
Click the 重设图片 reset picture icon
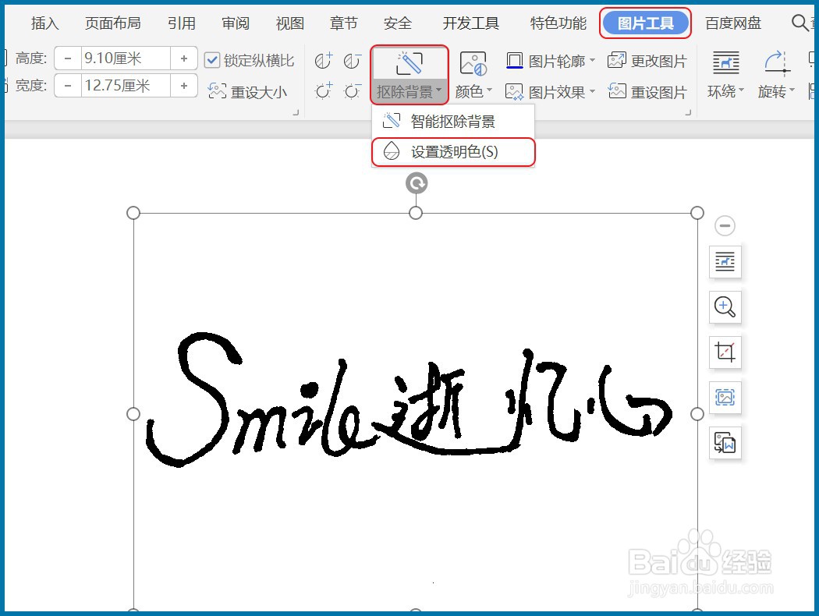[x=615, y=91]
